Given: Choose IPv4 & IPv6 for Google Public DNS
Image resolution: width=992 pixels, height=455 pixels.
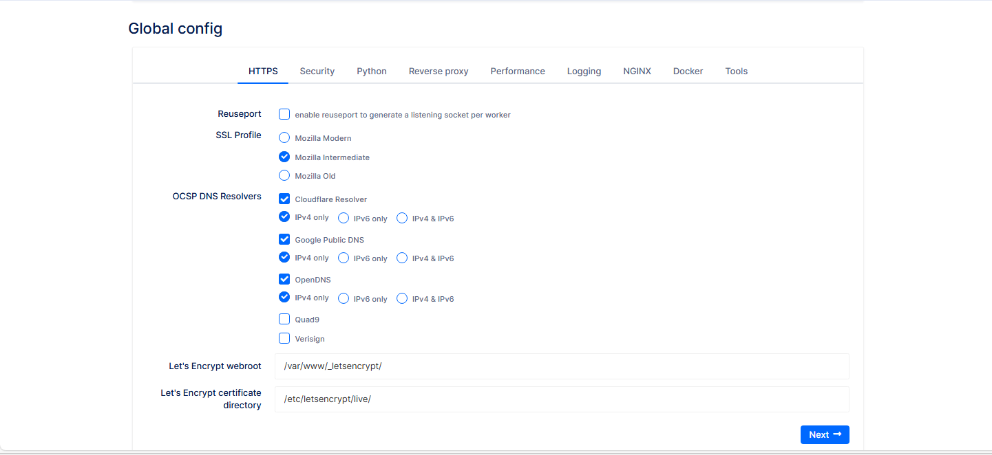Looking at the screenshot, I should click(x=401, y=257).
